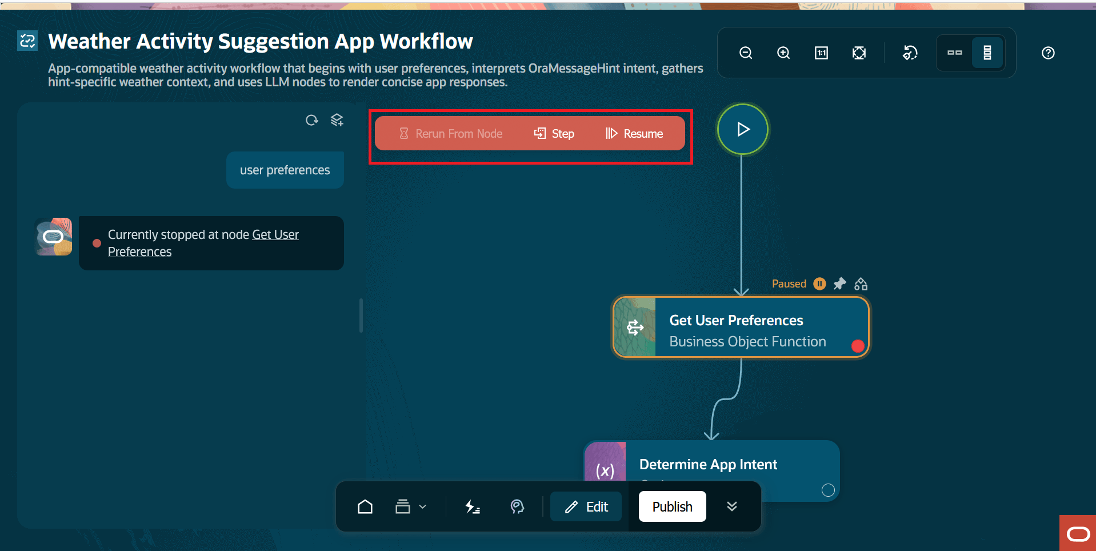The height and width of the screenshot is (551, 1096).
Task: Click the lightning quick actions icon
Action: (x=472, y=507)
